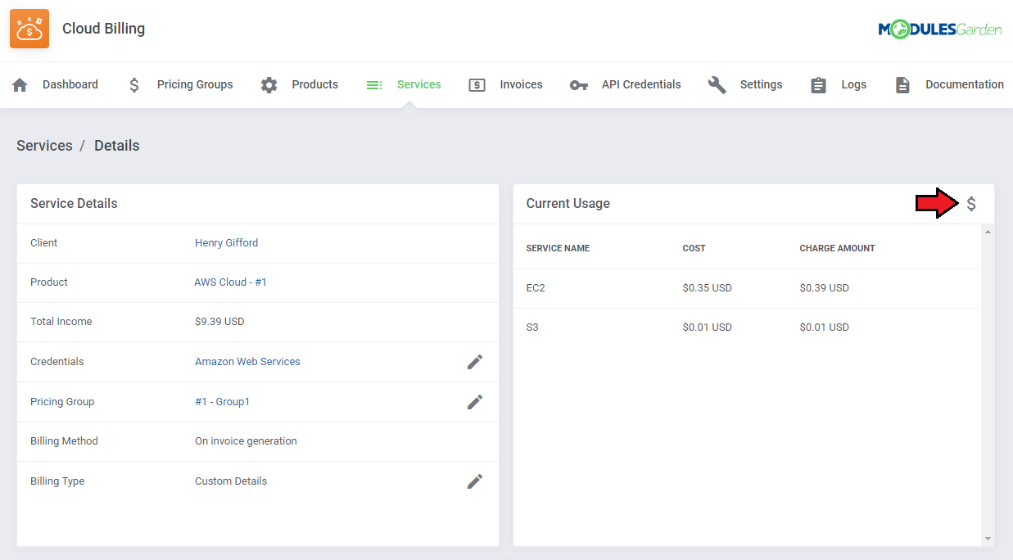The image size is (1013, 560).
Task: Open the AWS Cloud - #1 product link
Action: 231,282
